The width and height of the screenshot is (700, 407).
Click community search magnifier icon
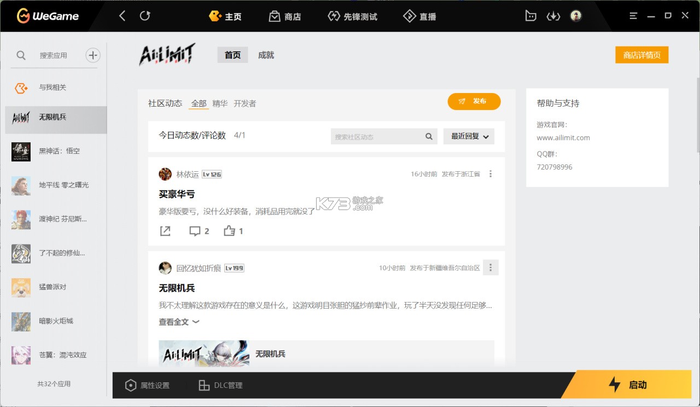pyautogui.click(x=429, y=137)
